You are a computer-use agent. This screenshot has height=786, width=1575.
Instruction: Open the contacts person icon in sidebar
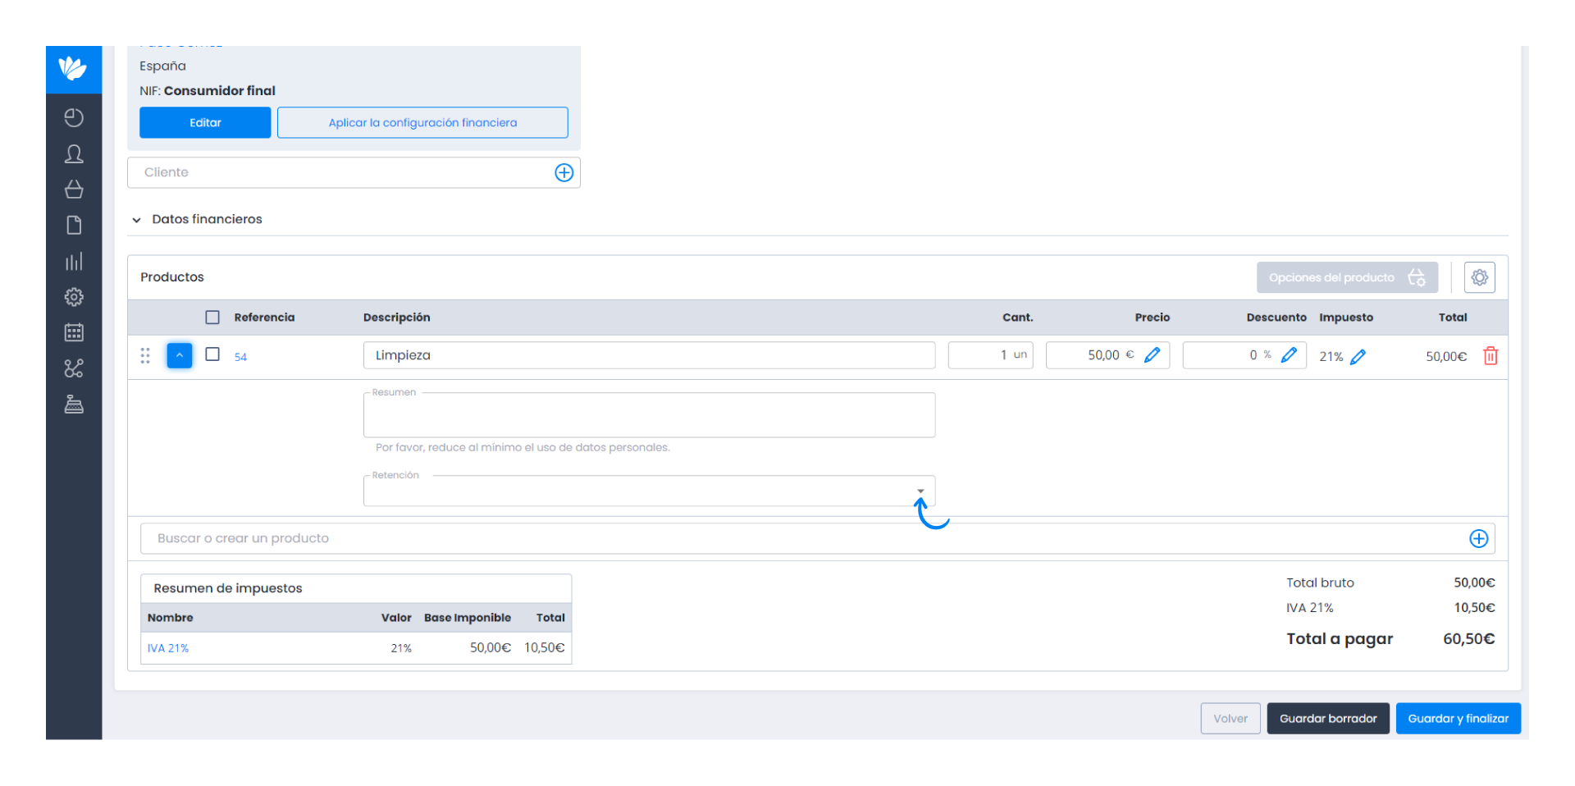coord(74,154)
